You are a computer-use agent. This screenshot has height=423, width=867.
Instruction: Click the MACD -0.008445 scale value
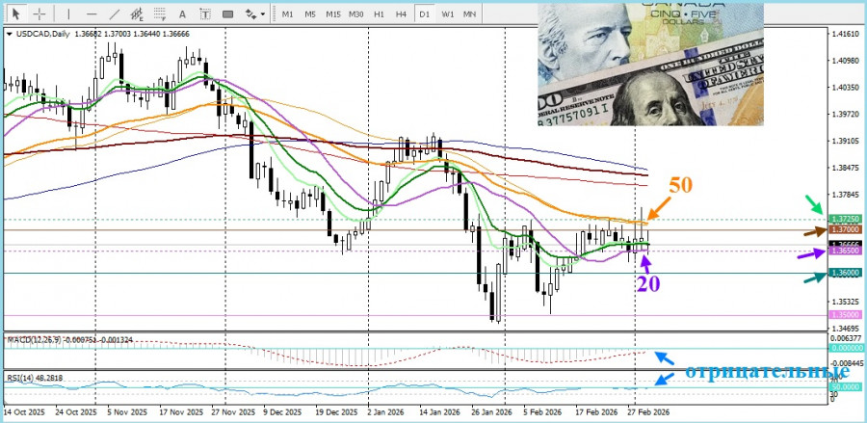click(x=846, y=363)
